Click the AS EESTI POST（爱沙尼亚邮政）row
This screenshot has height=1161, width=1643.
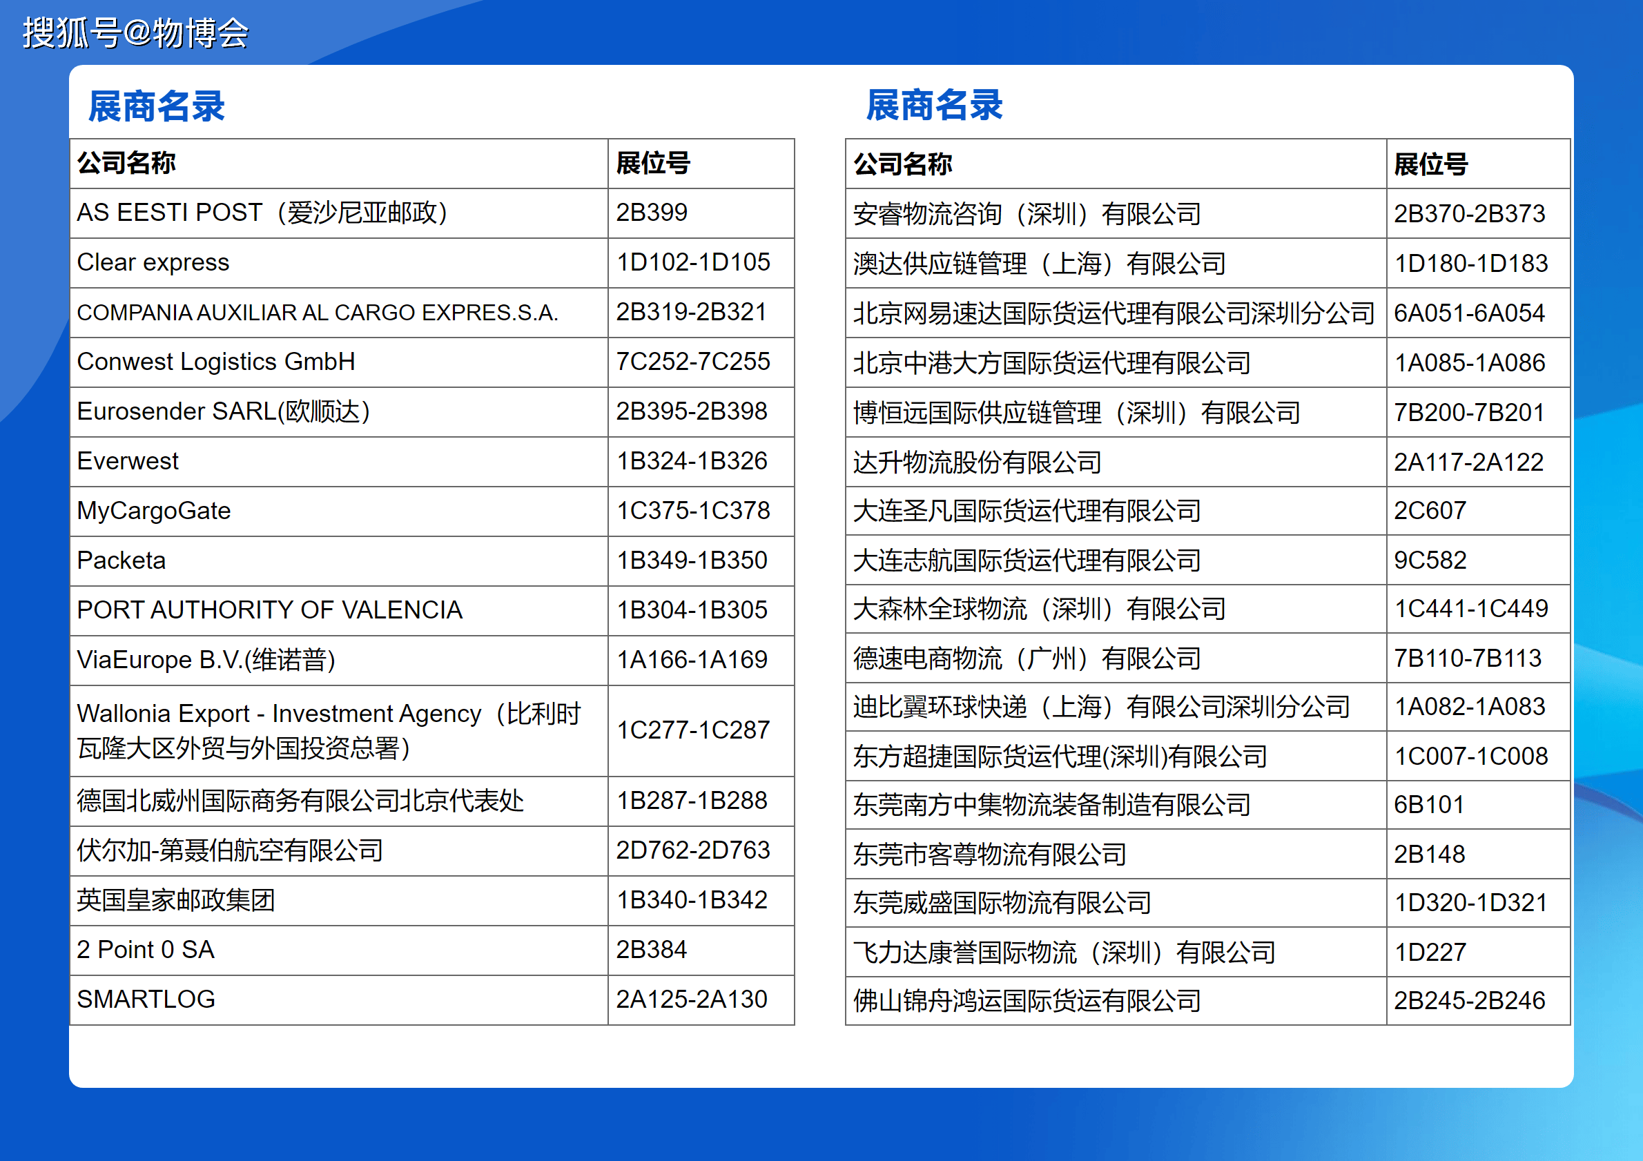(x=431, y=213)
